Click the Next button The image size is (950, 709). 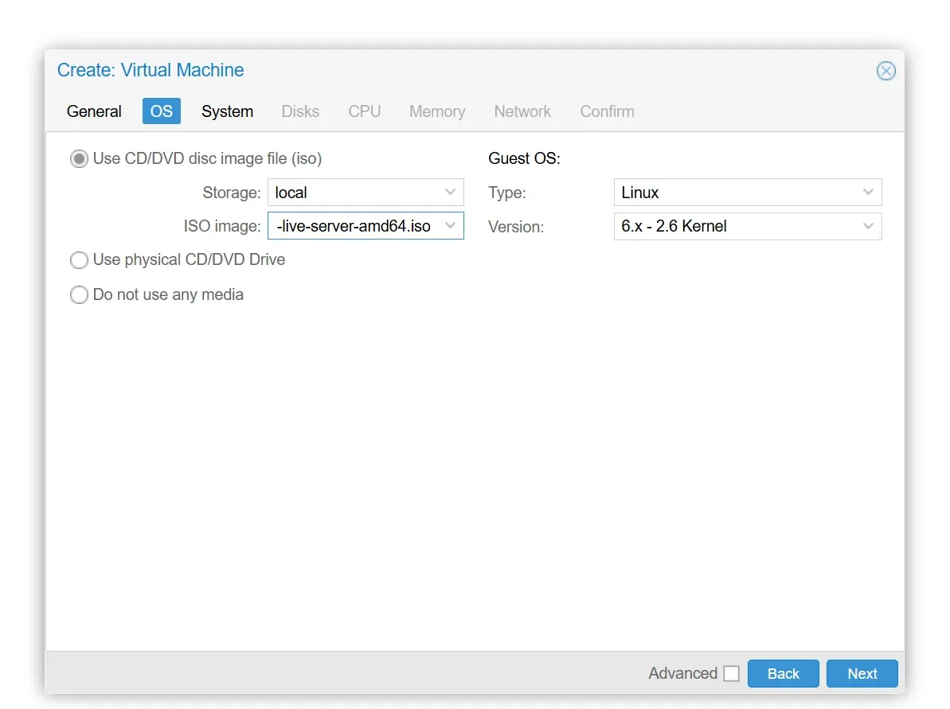click(x=862, y=673)
